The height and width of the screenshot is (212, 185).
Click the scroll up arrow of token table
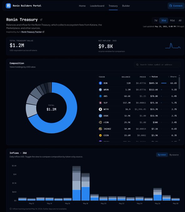[179, 75]
